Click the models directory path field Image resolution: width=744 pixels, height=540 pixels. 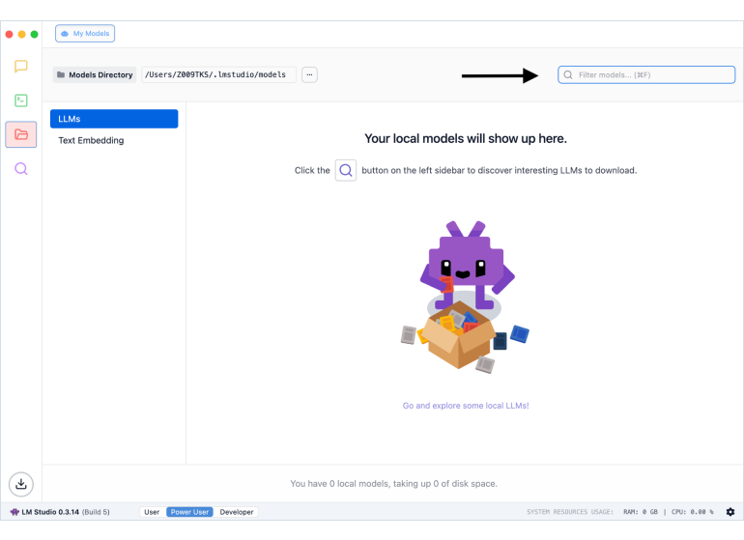[x=218, y=74]
